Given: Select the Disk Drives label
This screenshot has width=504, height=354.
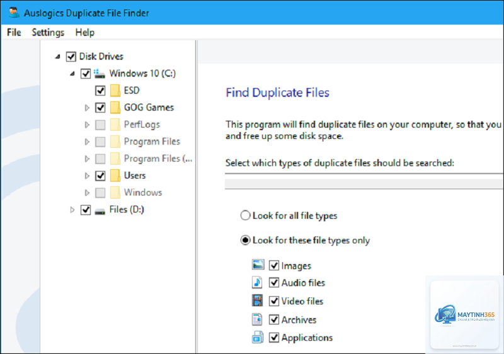Looking at the screenshot, I should [101, 57].
